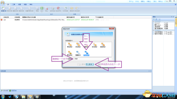Click the round application logo button
Screen dimensions: 177x99
click(2, 3)
